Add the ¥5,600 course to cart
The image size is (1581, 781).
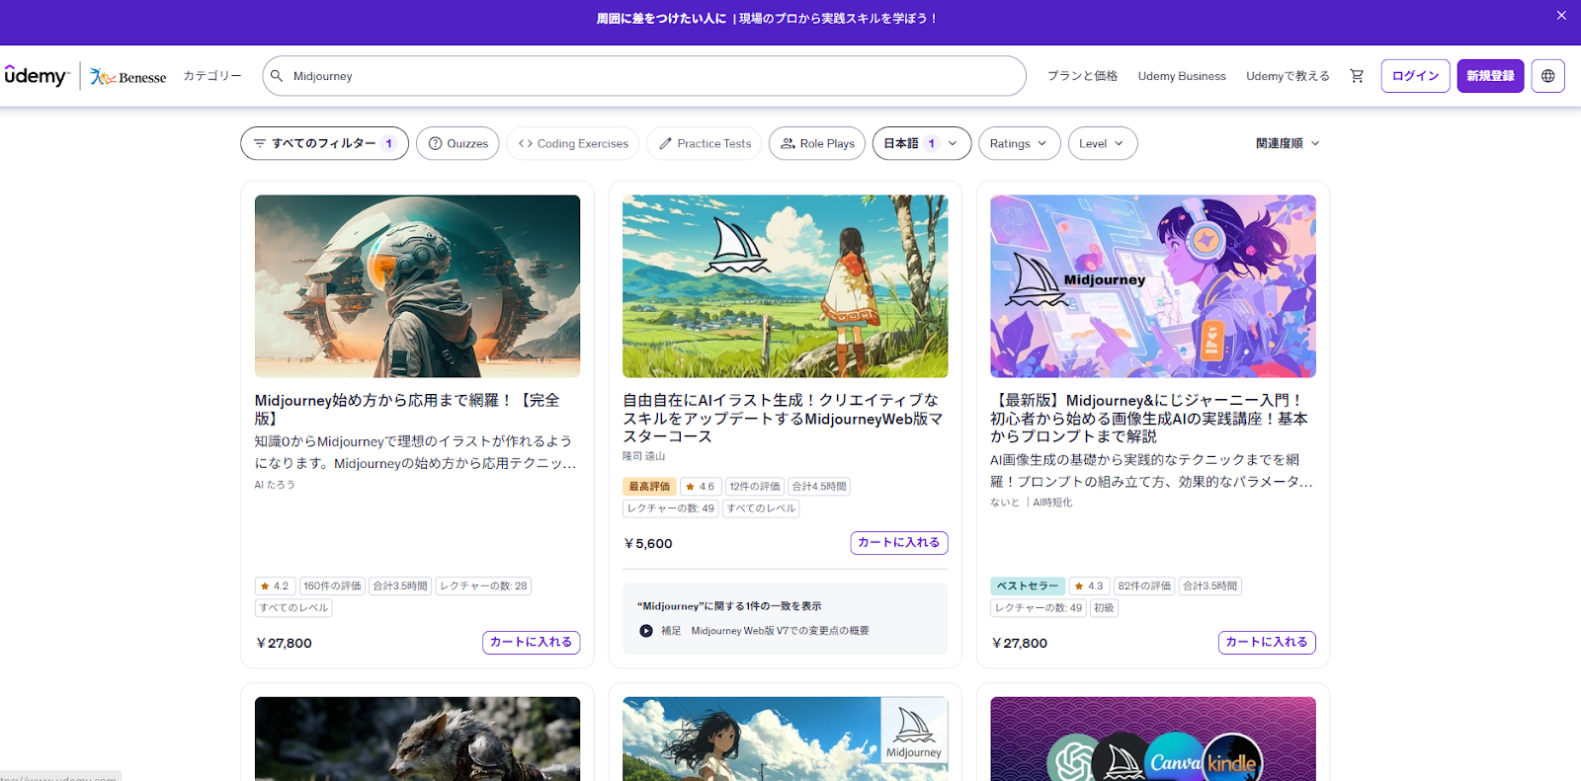pos(899,542)
